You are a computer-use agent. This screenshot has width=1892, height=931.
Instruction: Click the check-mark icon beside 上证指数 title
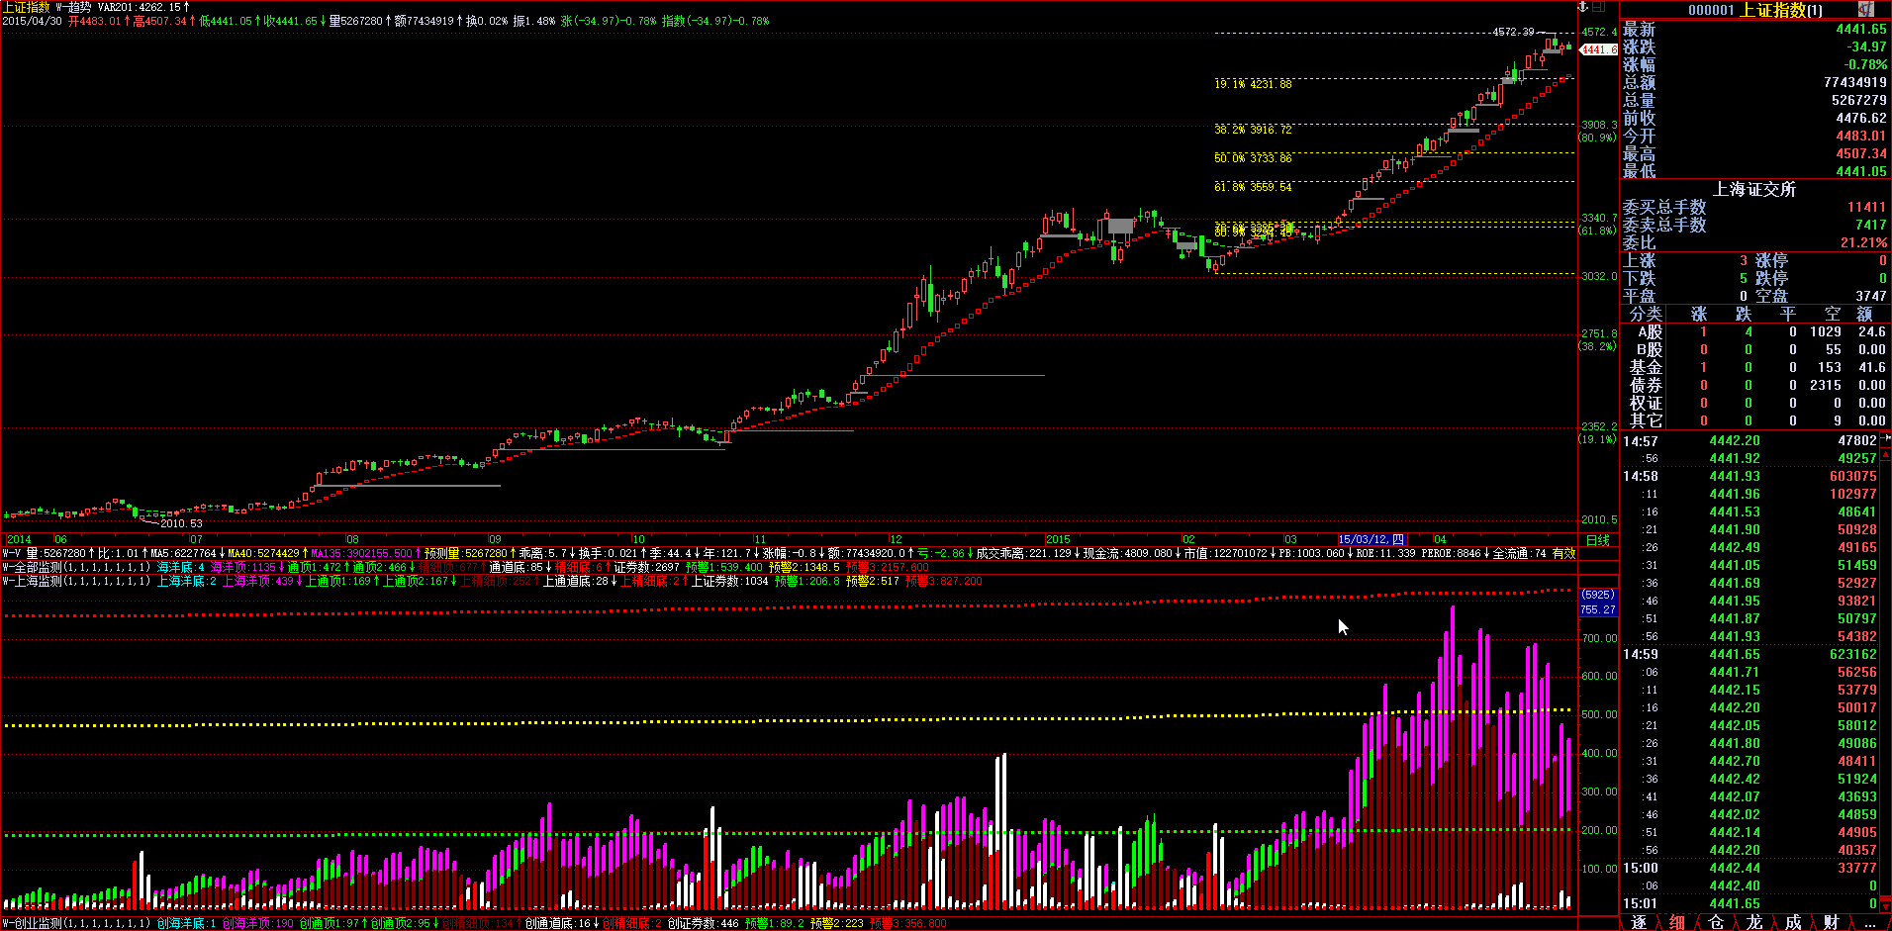(1865, 9)
